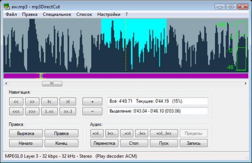Click the ..|=> audio play button

click(141, 133)
